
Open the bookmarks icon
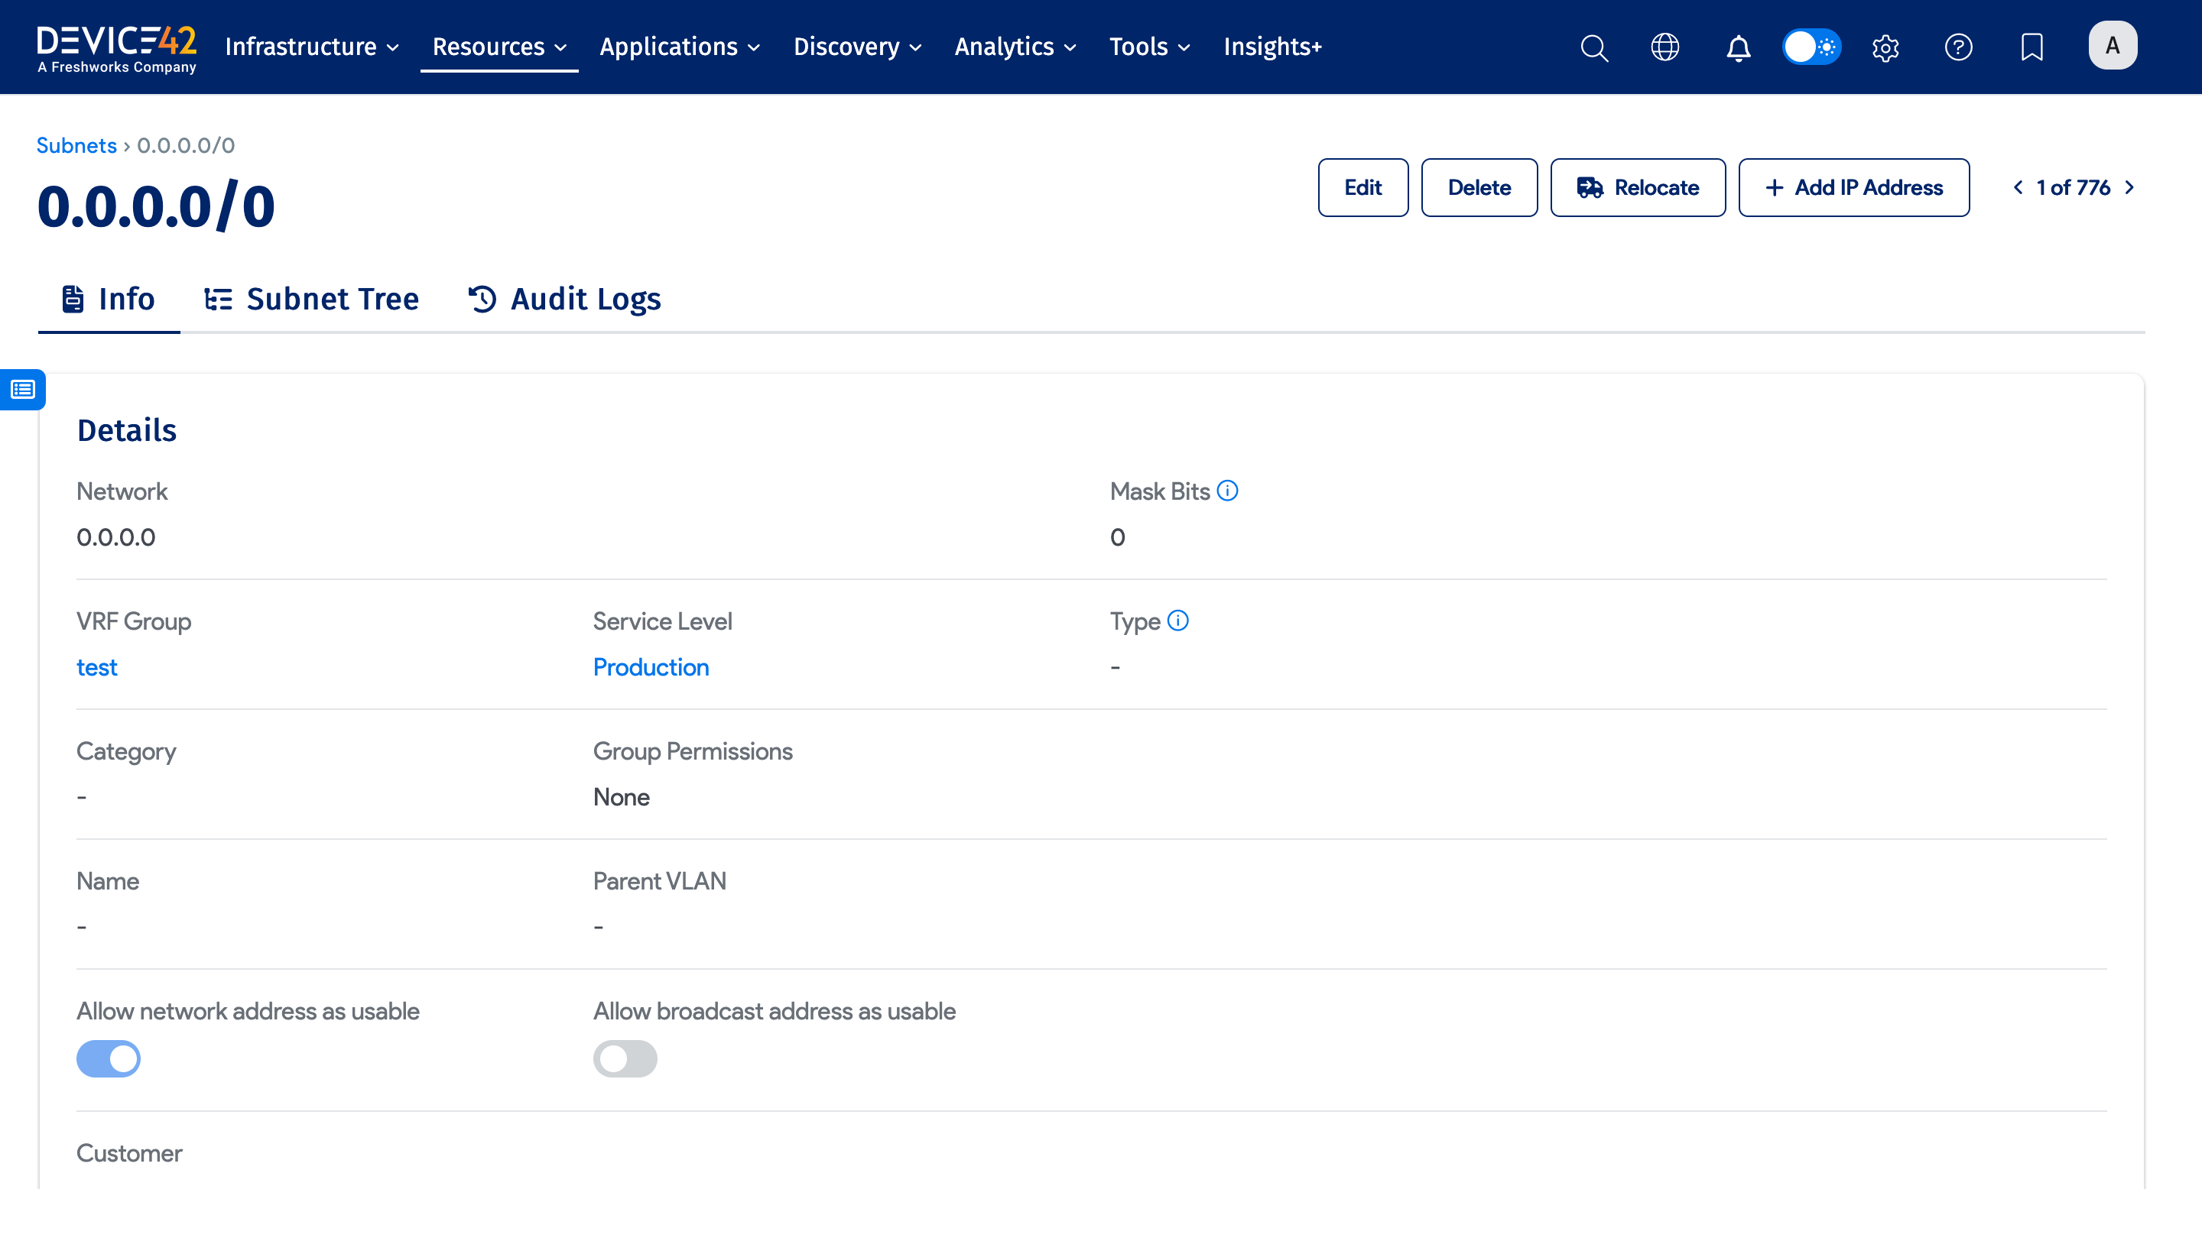tap(2031, 47)
